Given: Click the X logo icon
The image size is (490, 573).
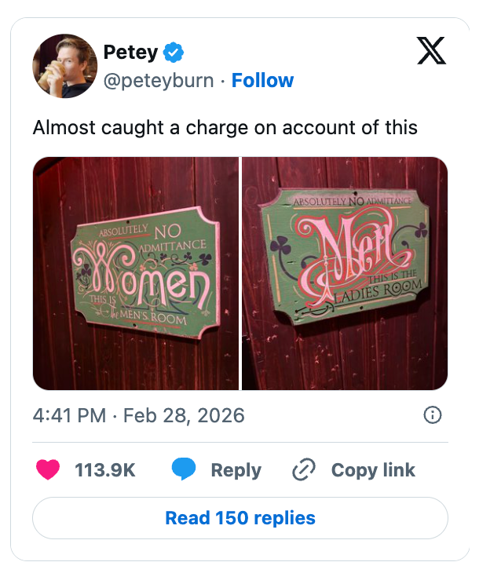Looking at the screenshot, I should tap(430, 51).
